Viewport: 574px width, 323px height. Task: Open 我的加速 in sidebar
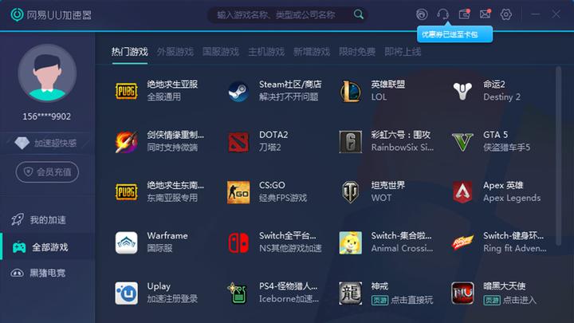(48, 220)
